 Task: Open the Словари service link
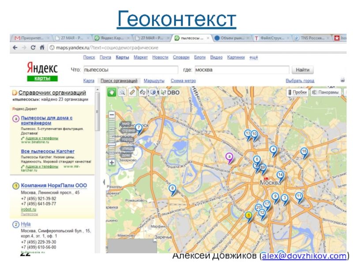181,57
